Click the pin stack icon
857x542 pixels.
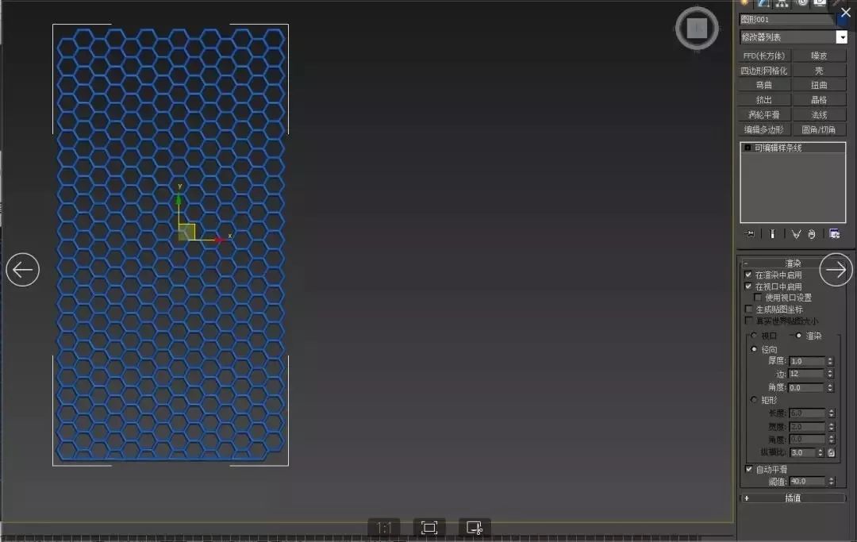[x=749, y=234]
